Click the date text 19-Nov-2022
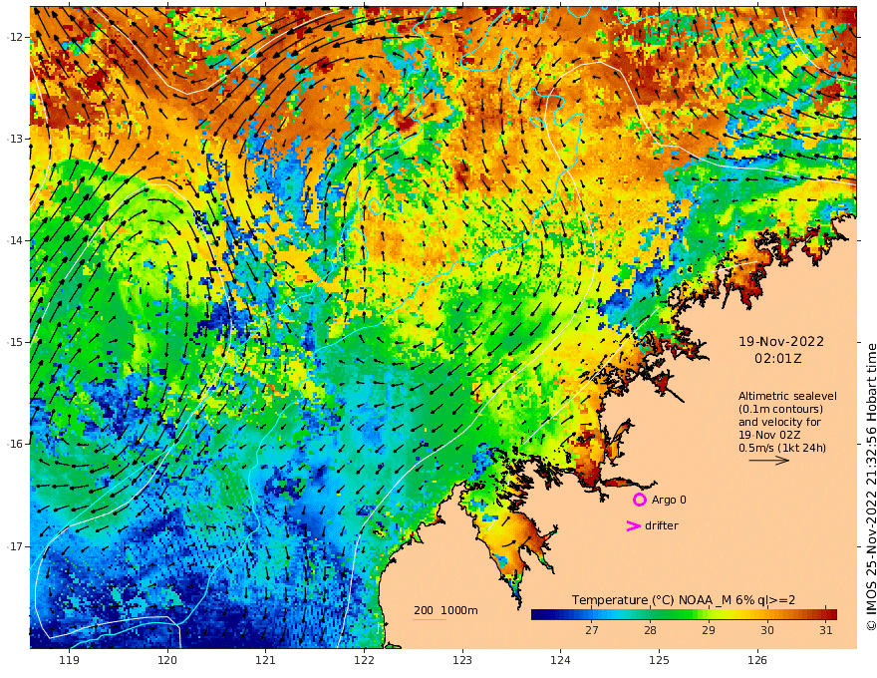This screenshot has width=877, height=678. [781, 341]
